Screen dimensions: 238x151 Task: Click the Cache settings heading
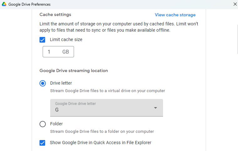pos(55,14)
